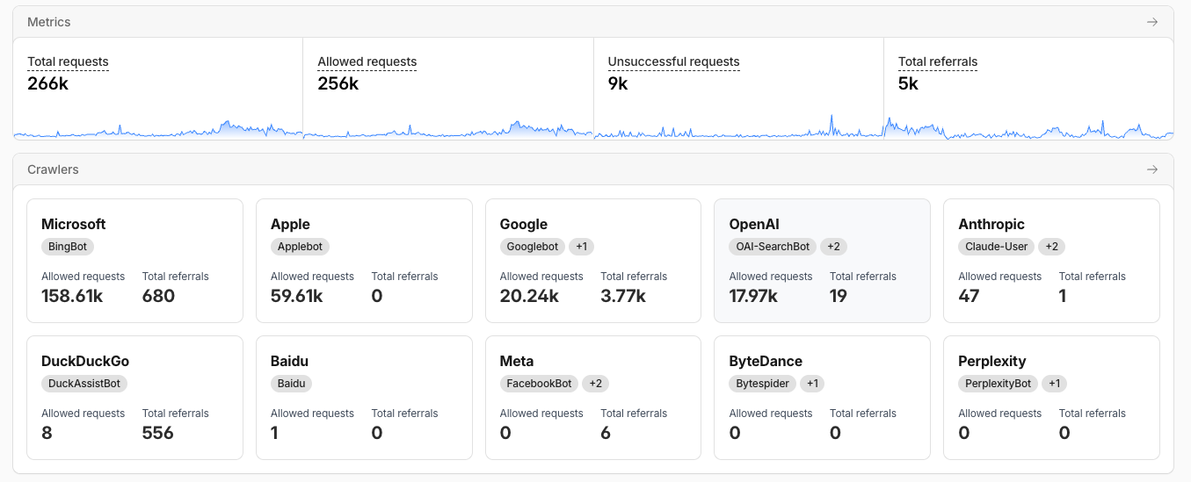Click the Allowed requests metric label
This screenshot has width=1191, height=482.
pos(367,62)
